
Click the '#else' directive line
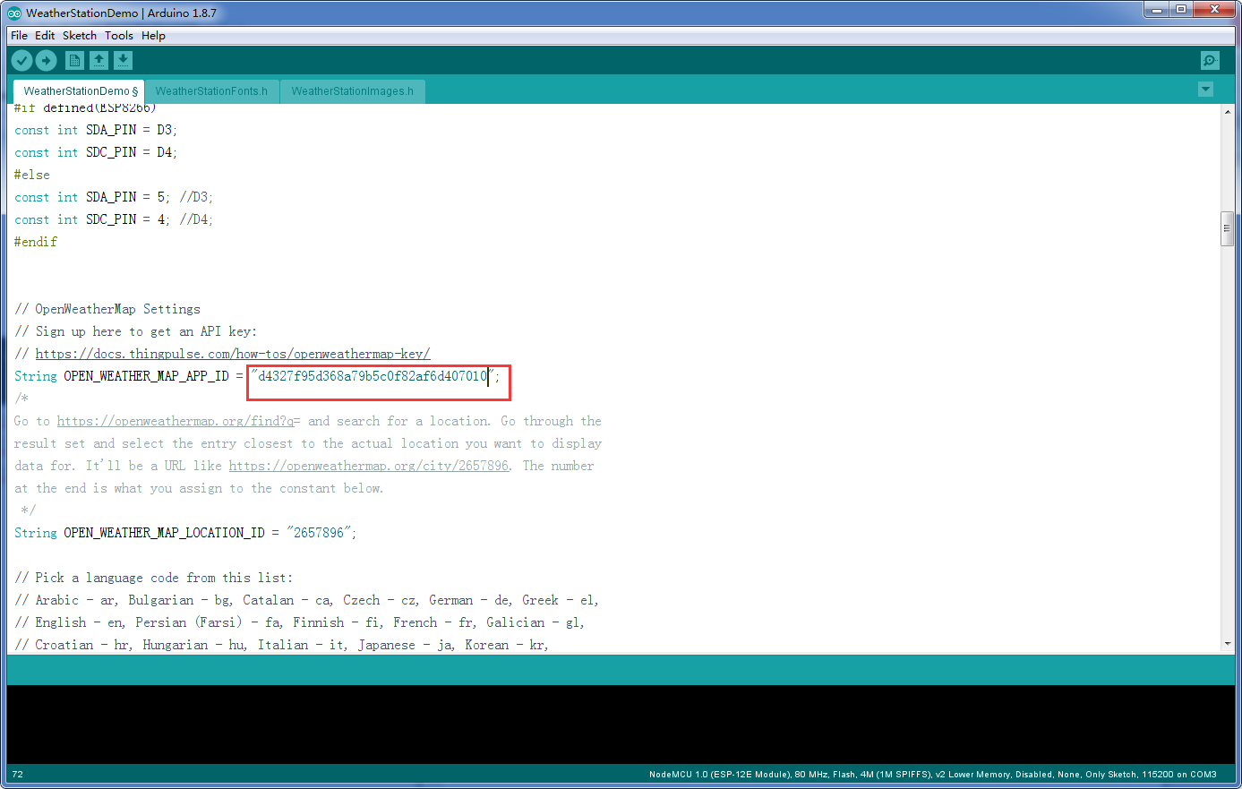pos(32,175)
